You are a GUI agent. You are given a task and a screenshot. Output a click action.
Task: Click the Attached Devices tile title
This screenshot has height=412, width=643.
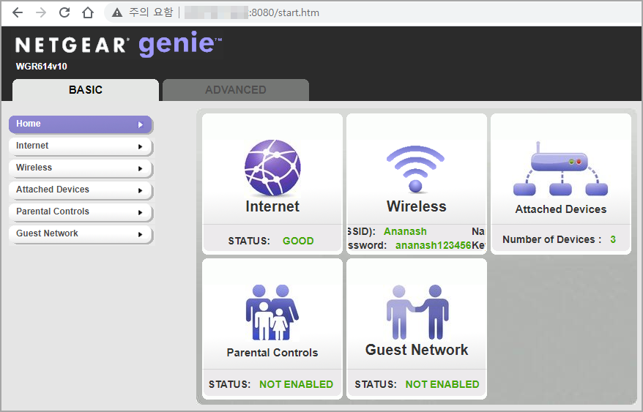coord(560,209)
